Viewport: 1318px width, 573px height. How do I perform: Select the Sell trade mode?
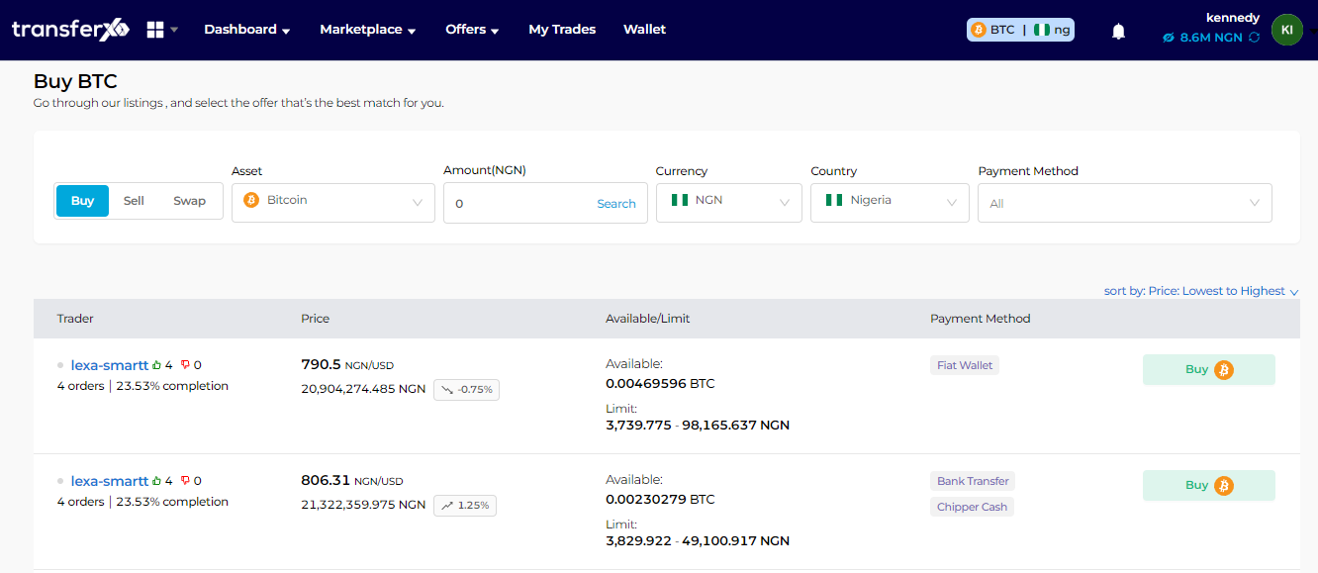pos(134,201)
